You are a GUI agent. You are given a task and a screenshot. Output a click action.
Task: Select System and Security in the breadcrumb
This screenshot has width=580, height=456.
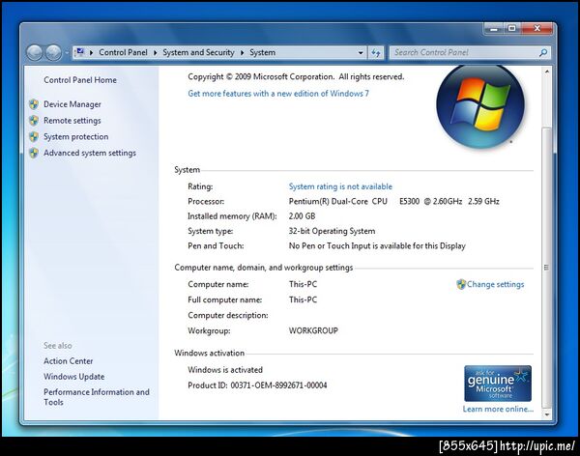(x=198, y=52)
